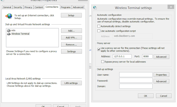Switch to the Security tab
The width and height of the screenshot is (177, 107).
click(x=18, y=7)
